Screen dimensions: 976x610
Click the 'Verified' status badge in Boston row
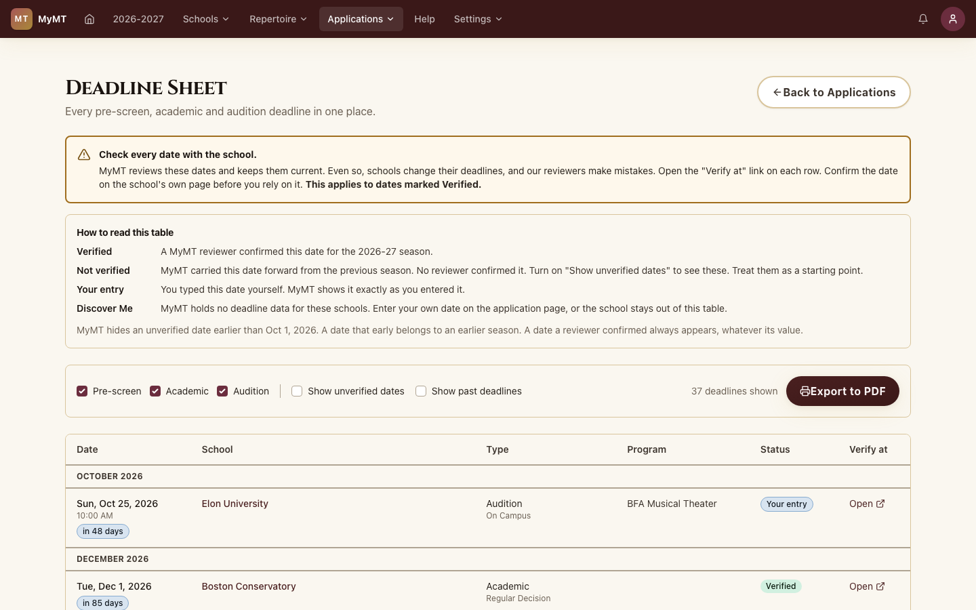tap(781, 586)
